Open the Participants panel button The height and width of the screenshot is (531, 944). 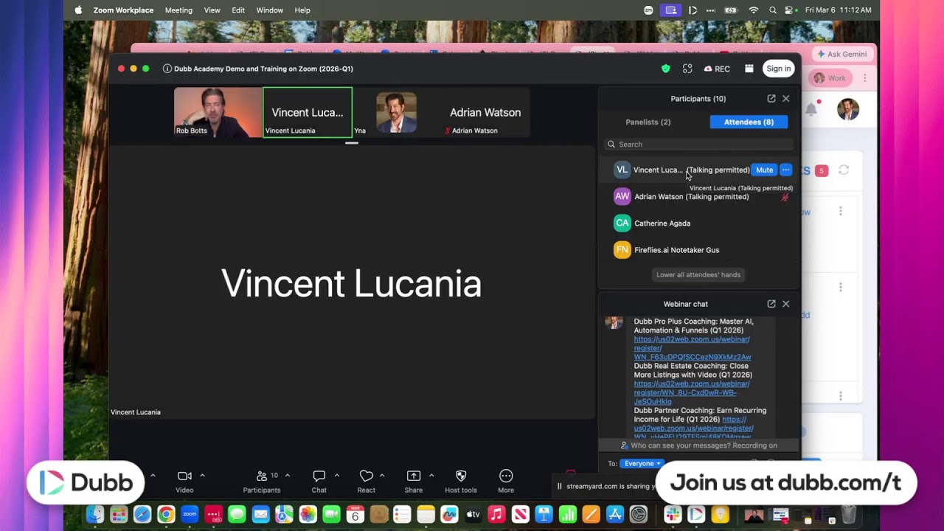coord(262,481)
